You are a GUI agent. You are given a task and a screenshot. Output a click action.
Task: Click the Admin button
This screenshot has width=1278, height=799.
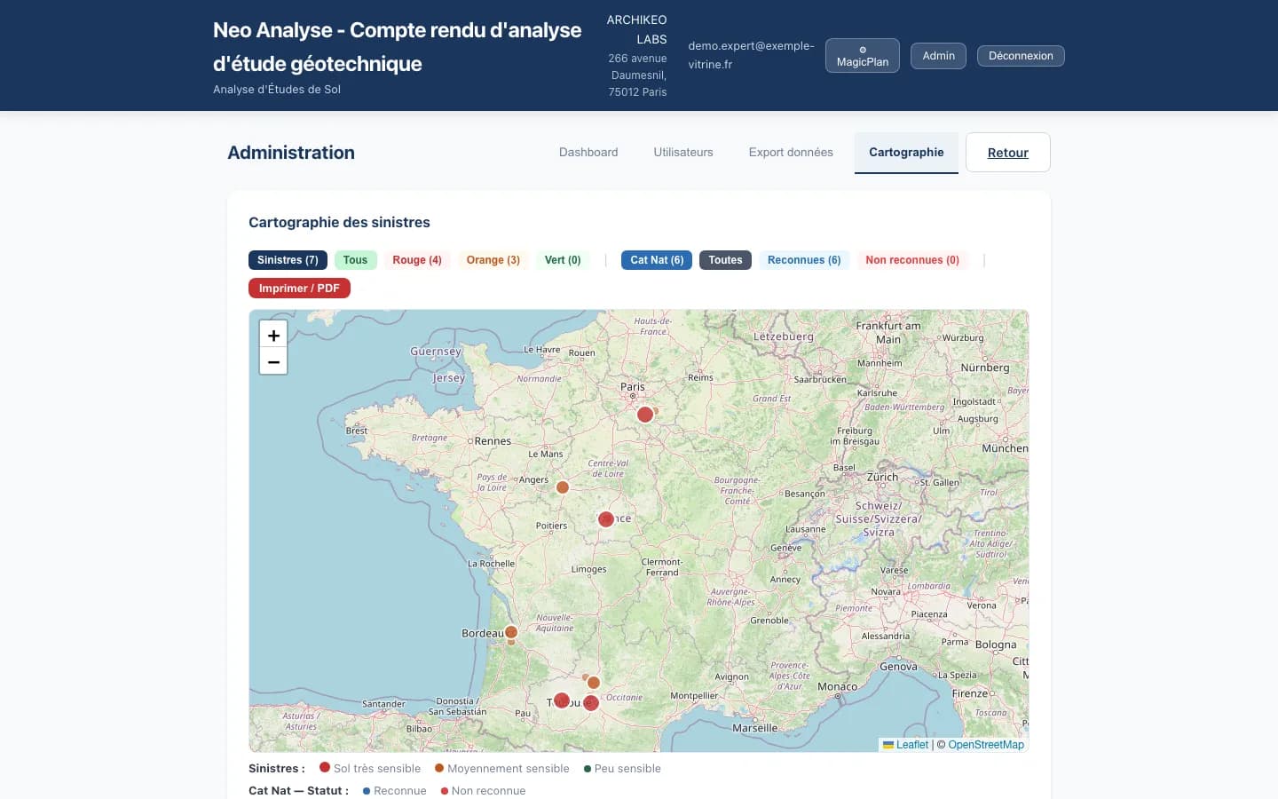coord(938,56)
